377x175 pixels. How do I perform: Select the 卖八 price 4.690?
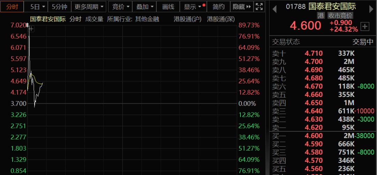[314, 70]
